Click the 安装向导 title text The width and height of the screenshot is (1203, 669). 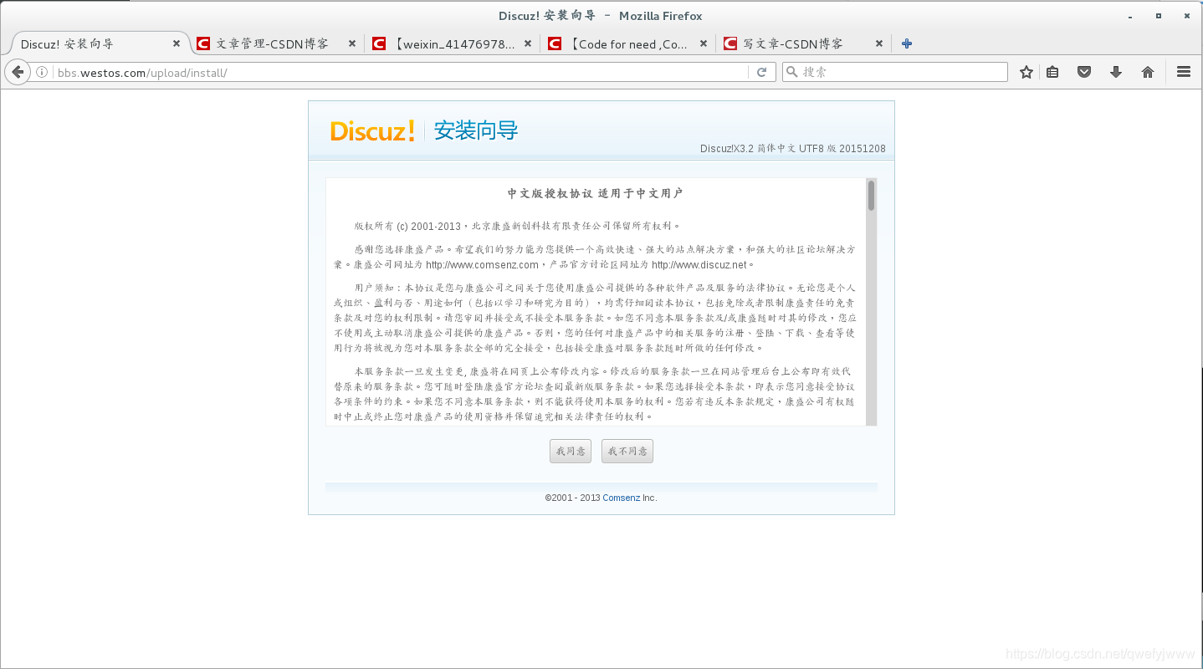point(476,130)
